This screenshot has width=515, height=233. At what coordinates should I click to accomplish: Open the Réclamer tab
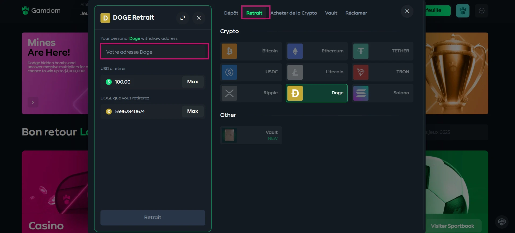coord(356,13)
